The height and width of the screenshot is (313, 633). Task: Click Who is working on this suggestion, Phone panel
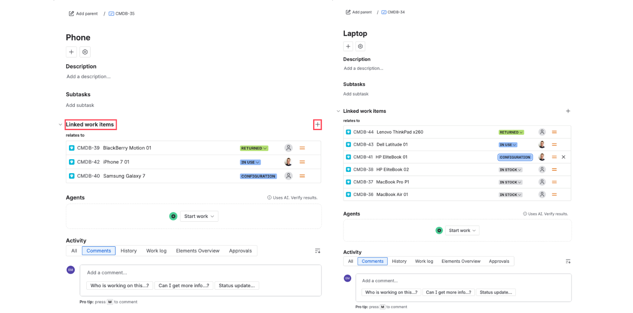[x=120, y=286]
